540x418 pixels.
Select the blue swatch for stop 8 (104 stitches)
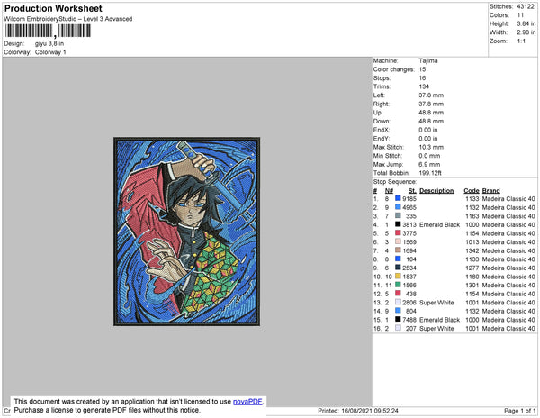coord(398,259)
